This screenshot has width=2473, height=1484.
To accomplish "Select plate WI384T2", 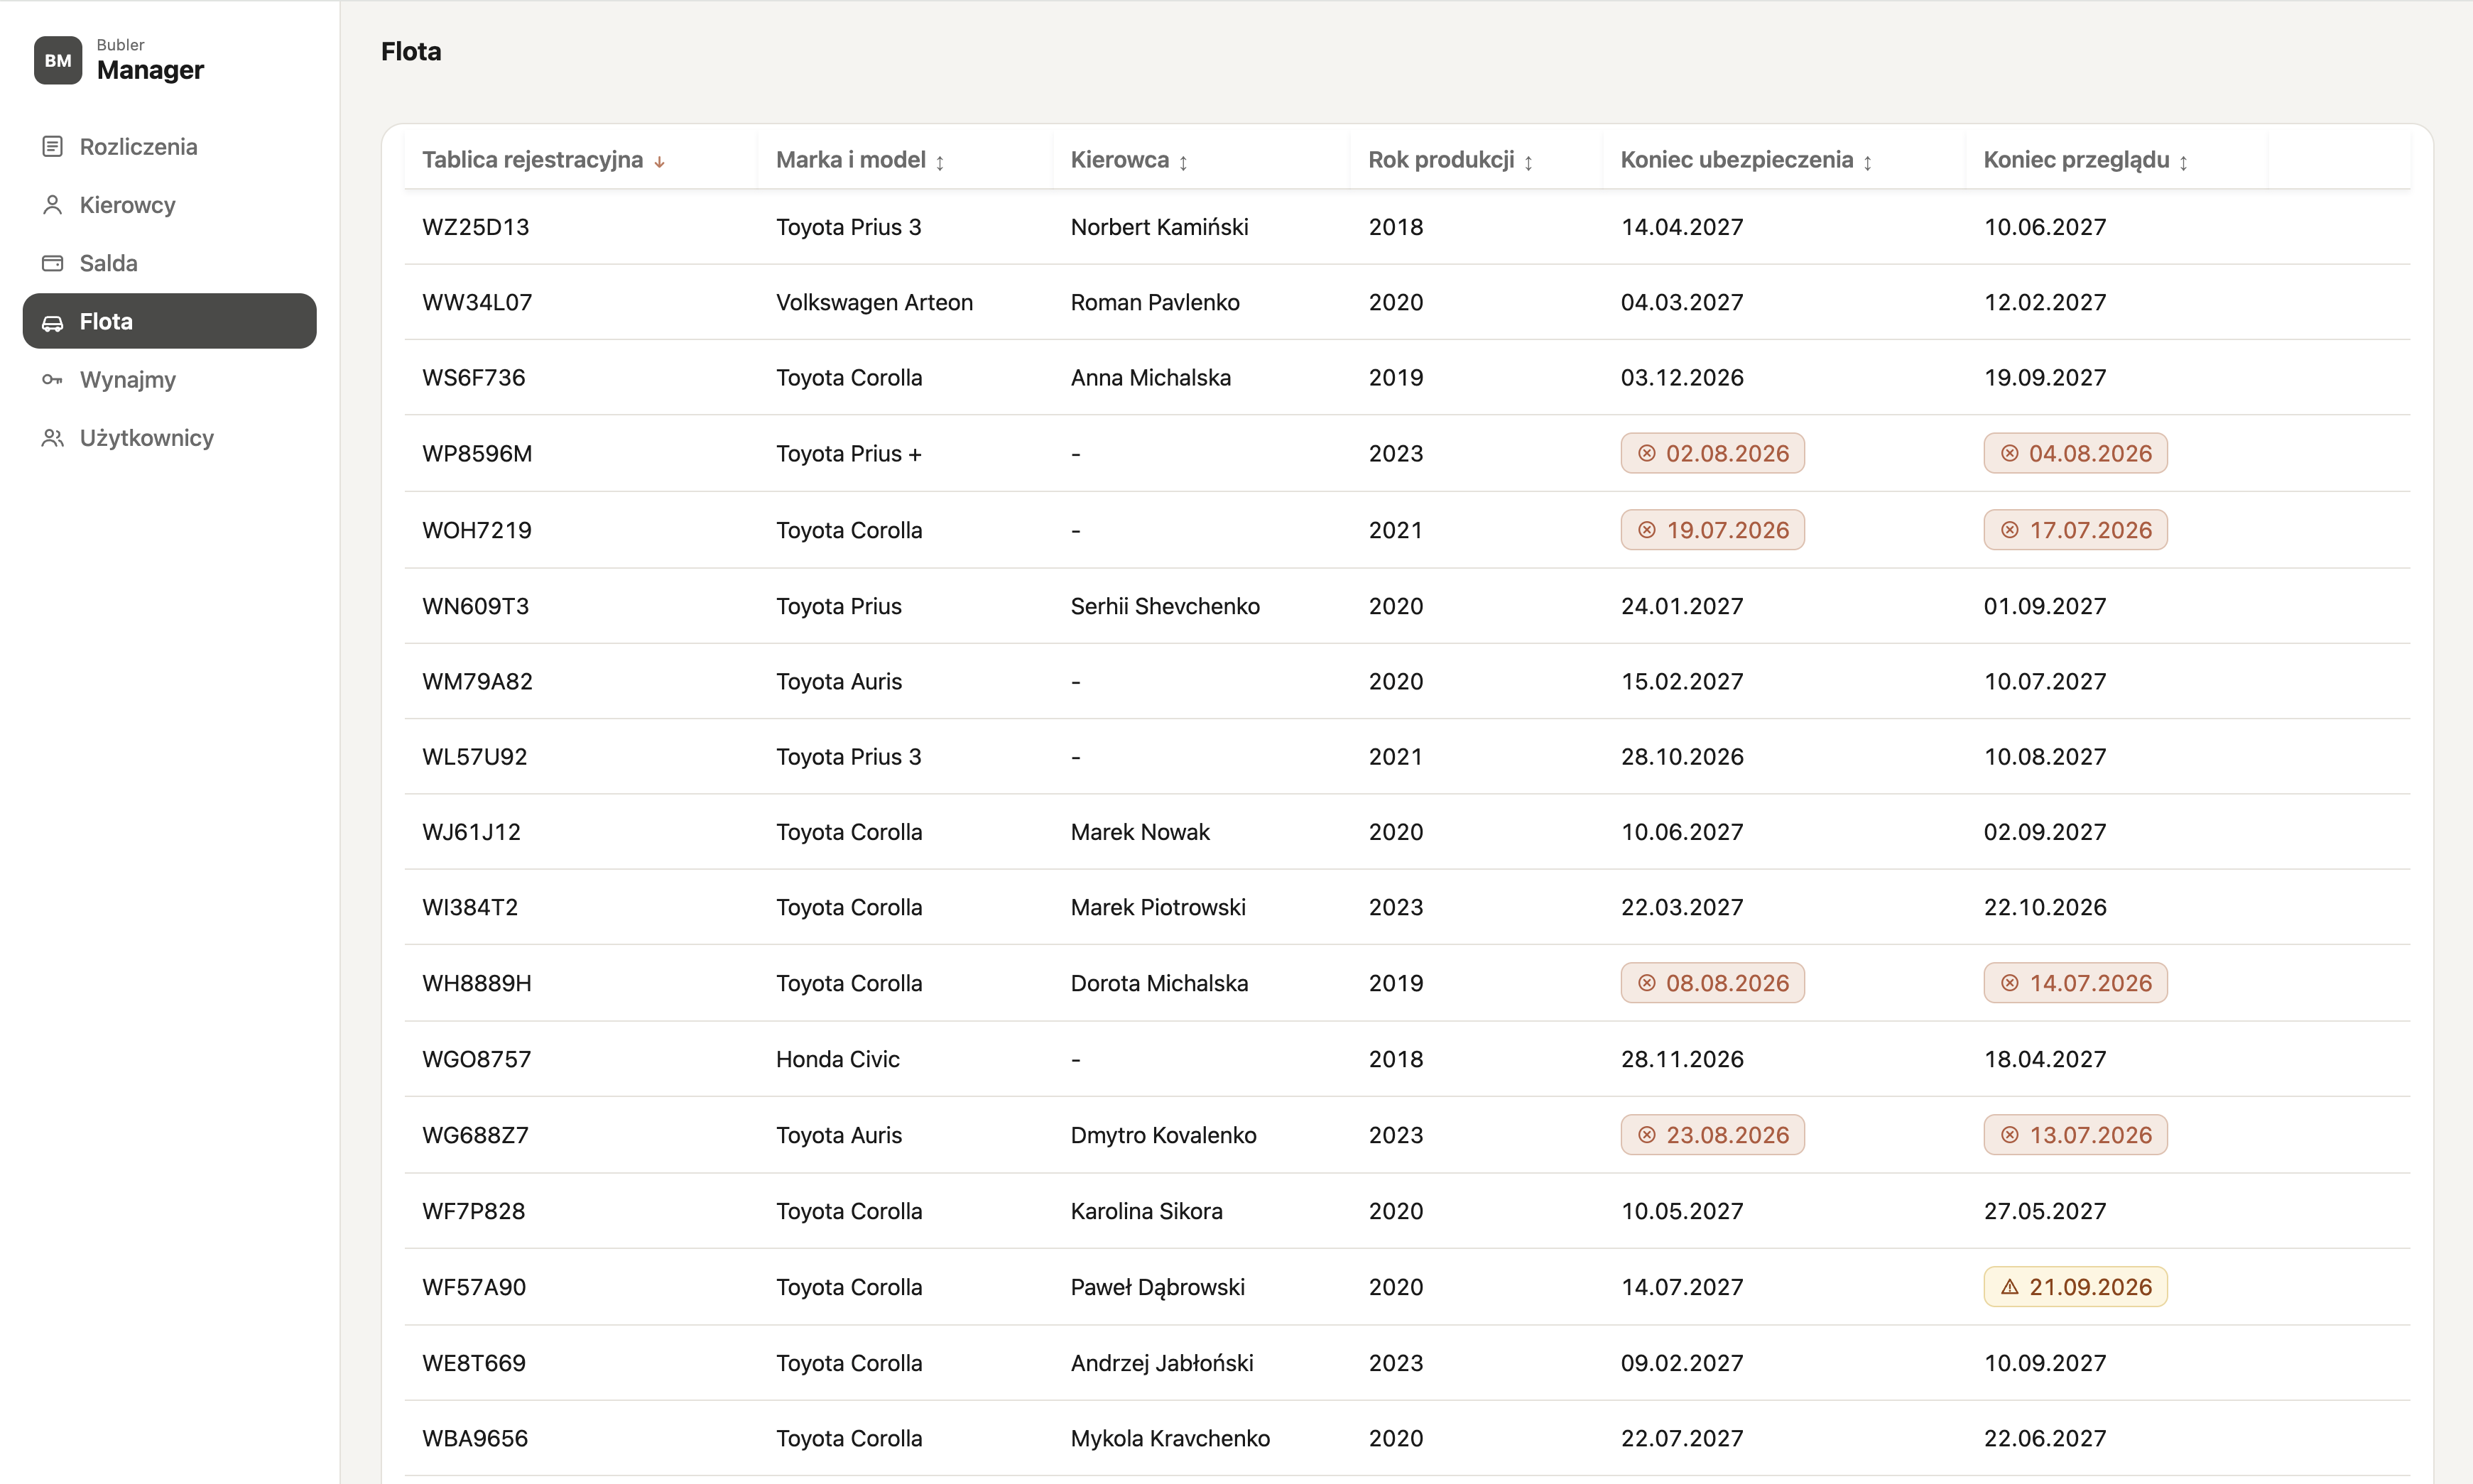I will tap(470, 907).
